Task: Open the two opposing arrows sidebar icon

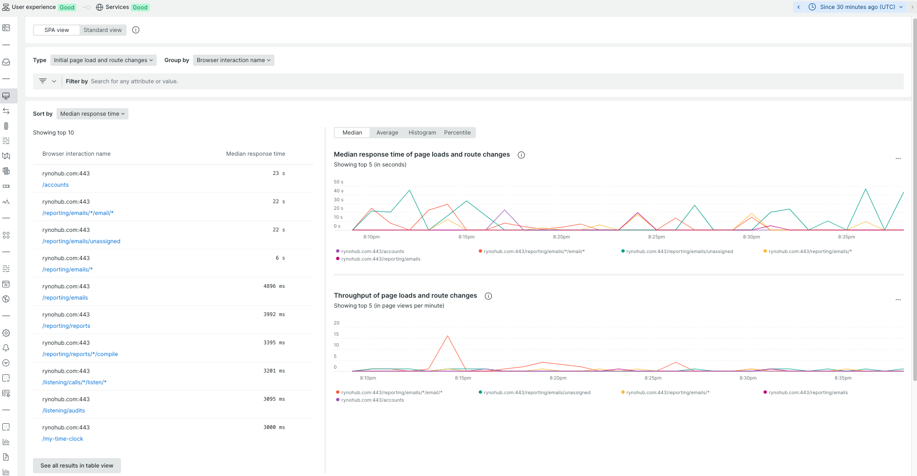Action: [x=6, y=111]
